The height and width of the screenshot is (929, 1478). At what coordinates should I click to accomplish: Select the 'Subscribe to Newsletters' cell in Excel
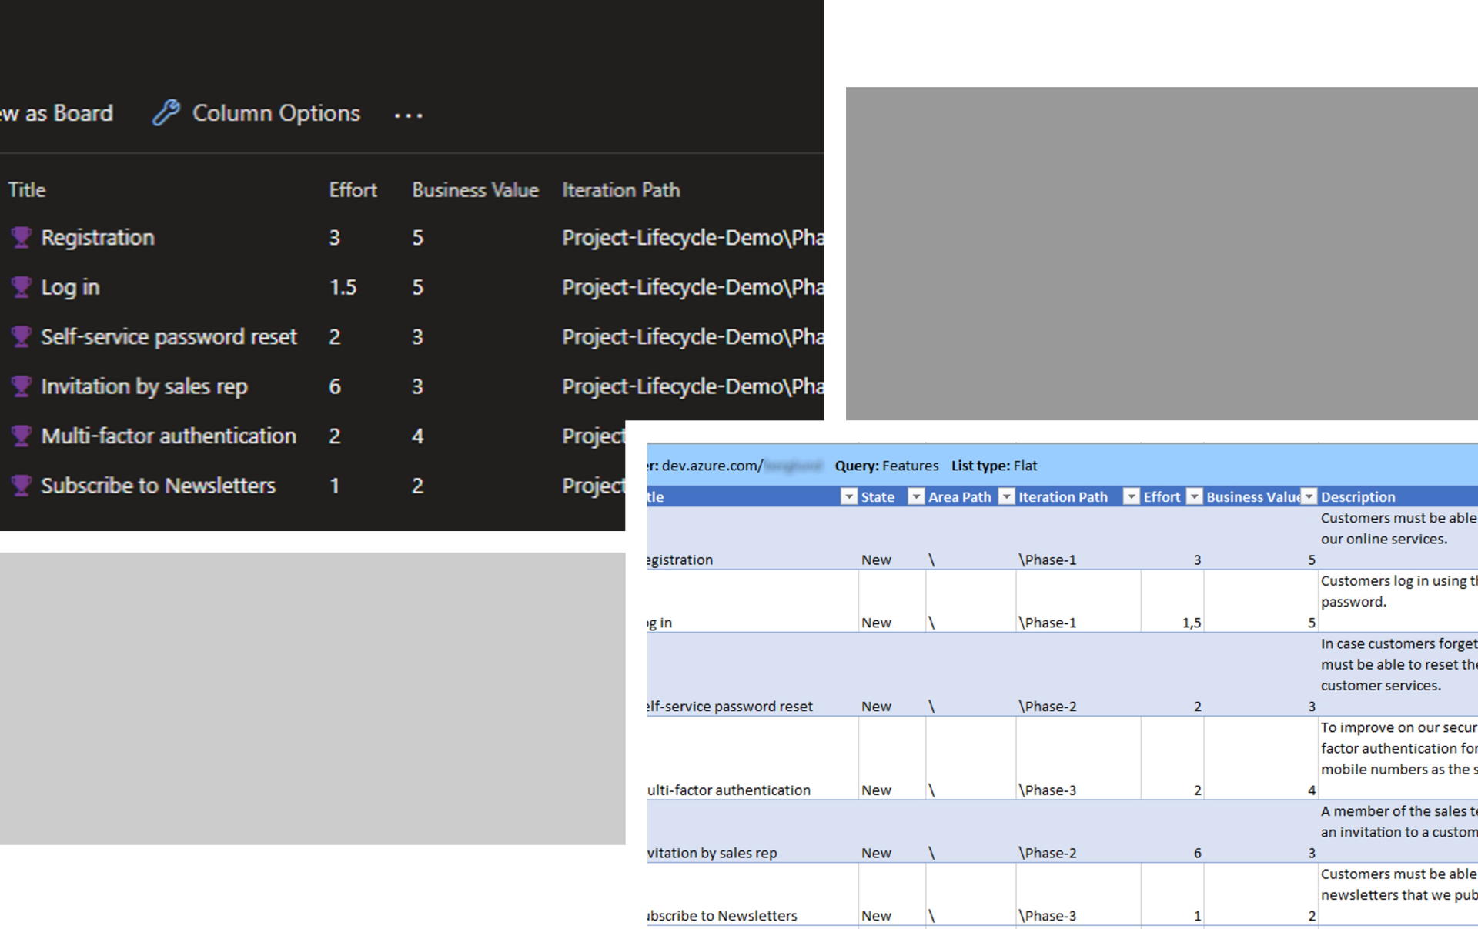click(x=753, y=894)
